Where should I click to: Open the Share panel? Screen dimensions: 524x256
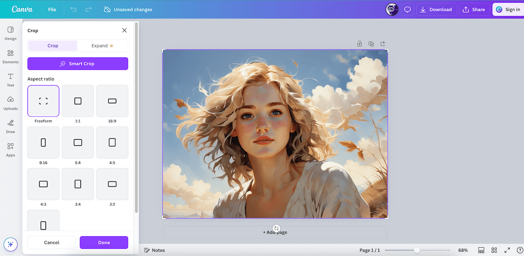coord(474,9)
